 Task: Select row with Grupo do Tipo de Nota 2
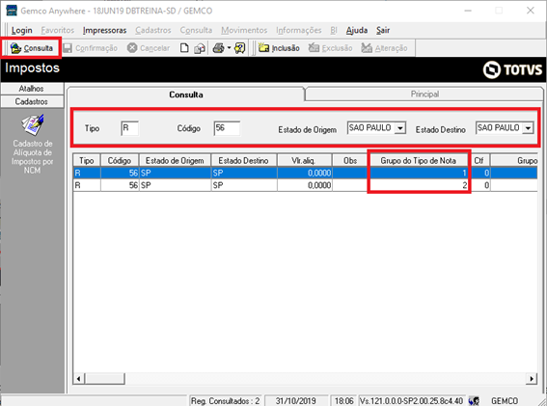coord(305,185)
